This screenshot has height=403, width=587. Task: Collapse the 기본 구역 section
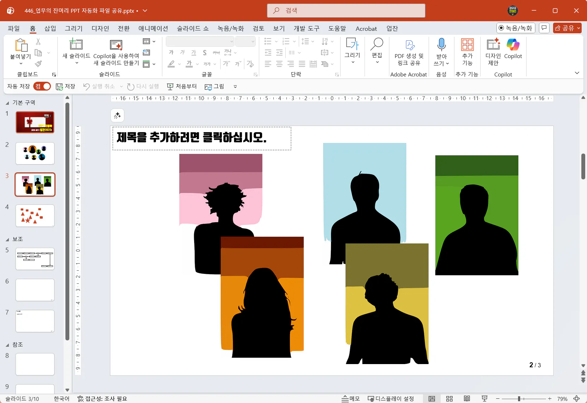[x=7, y=103]
